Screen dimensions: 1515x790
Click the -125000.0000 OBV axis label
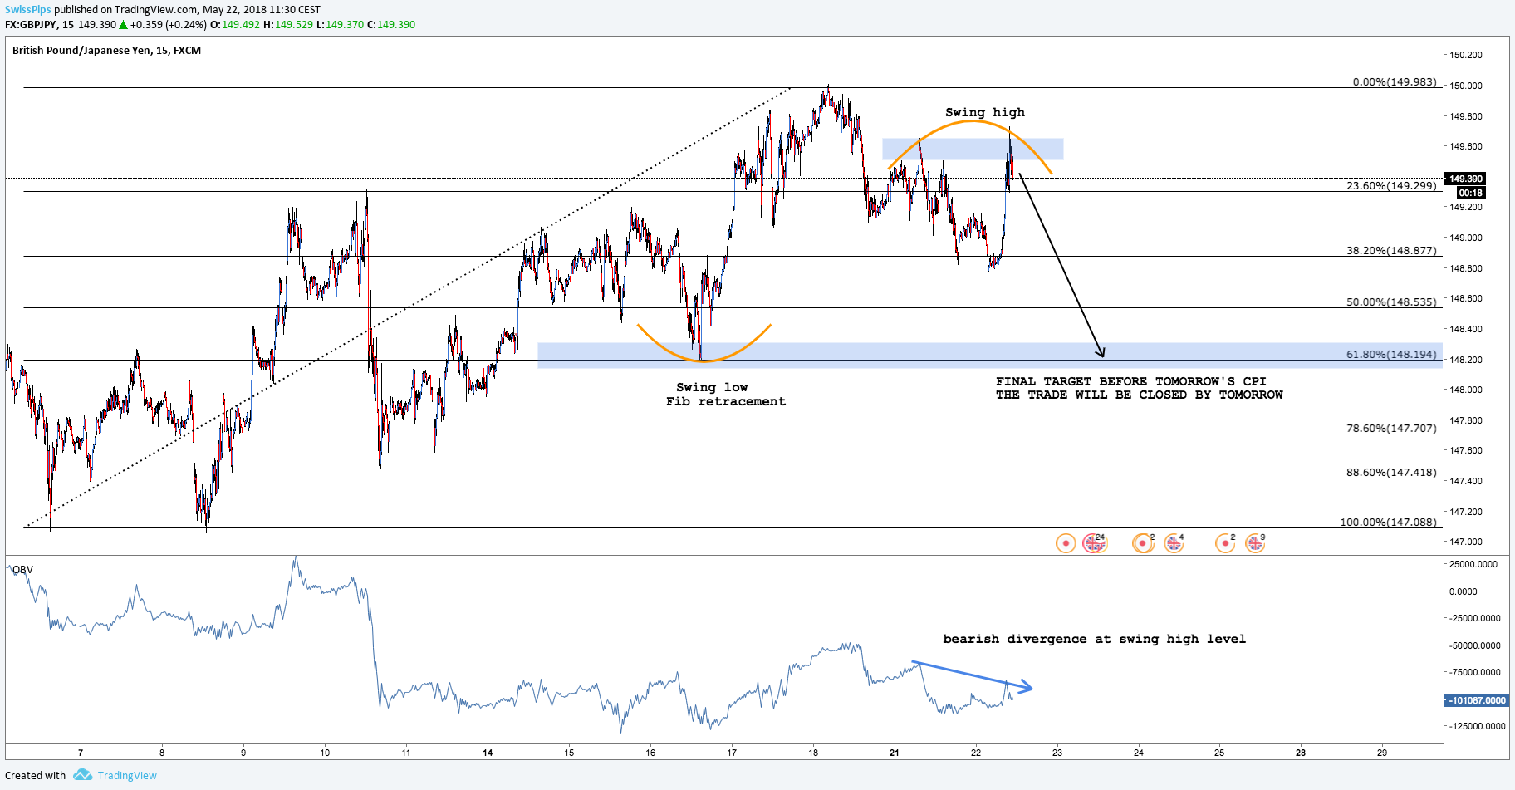click(x=1476, y=726)
